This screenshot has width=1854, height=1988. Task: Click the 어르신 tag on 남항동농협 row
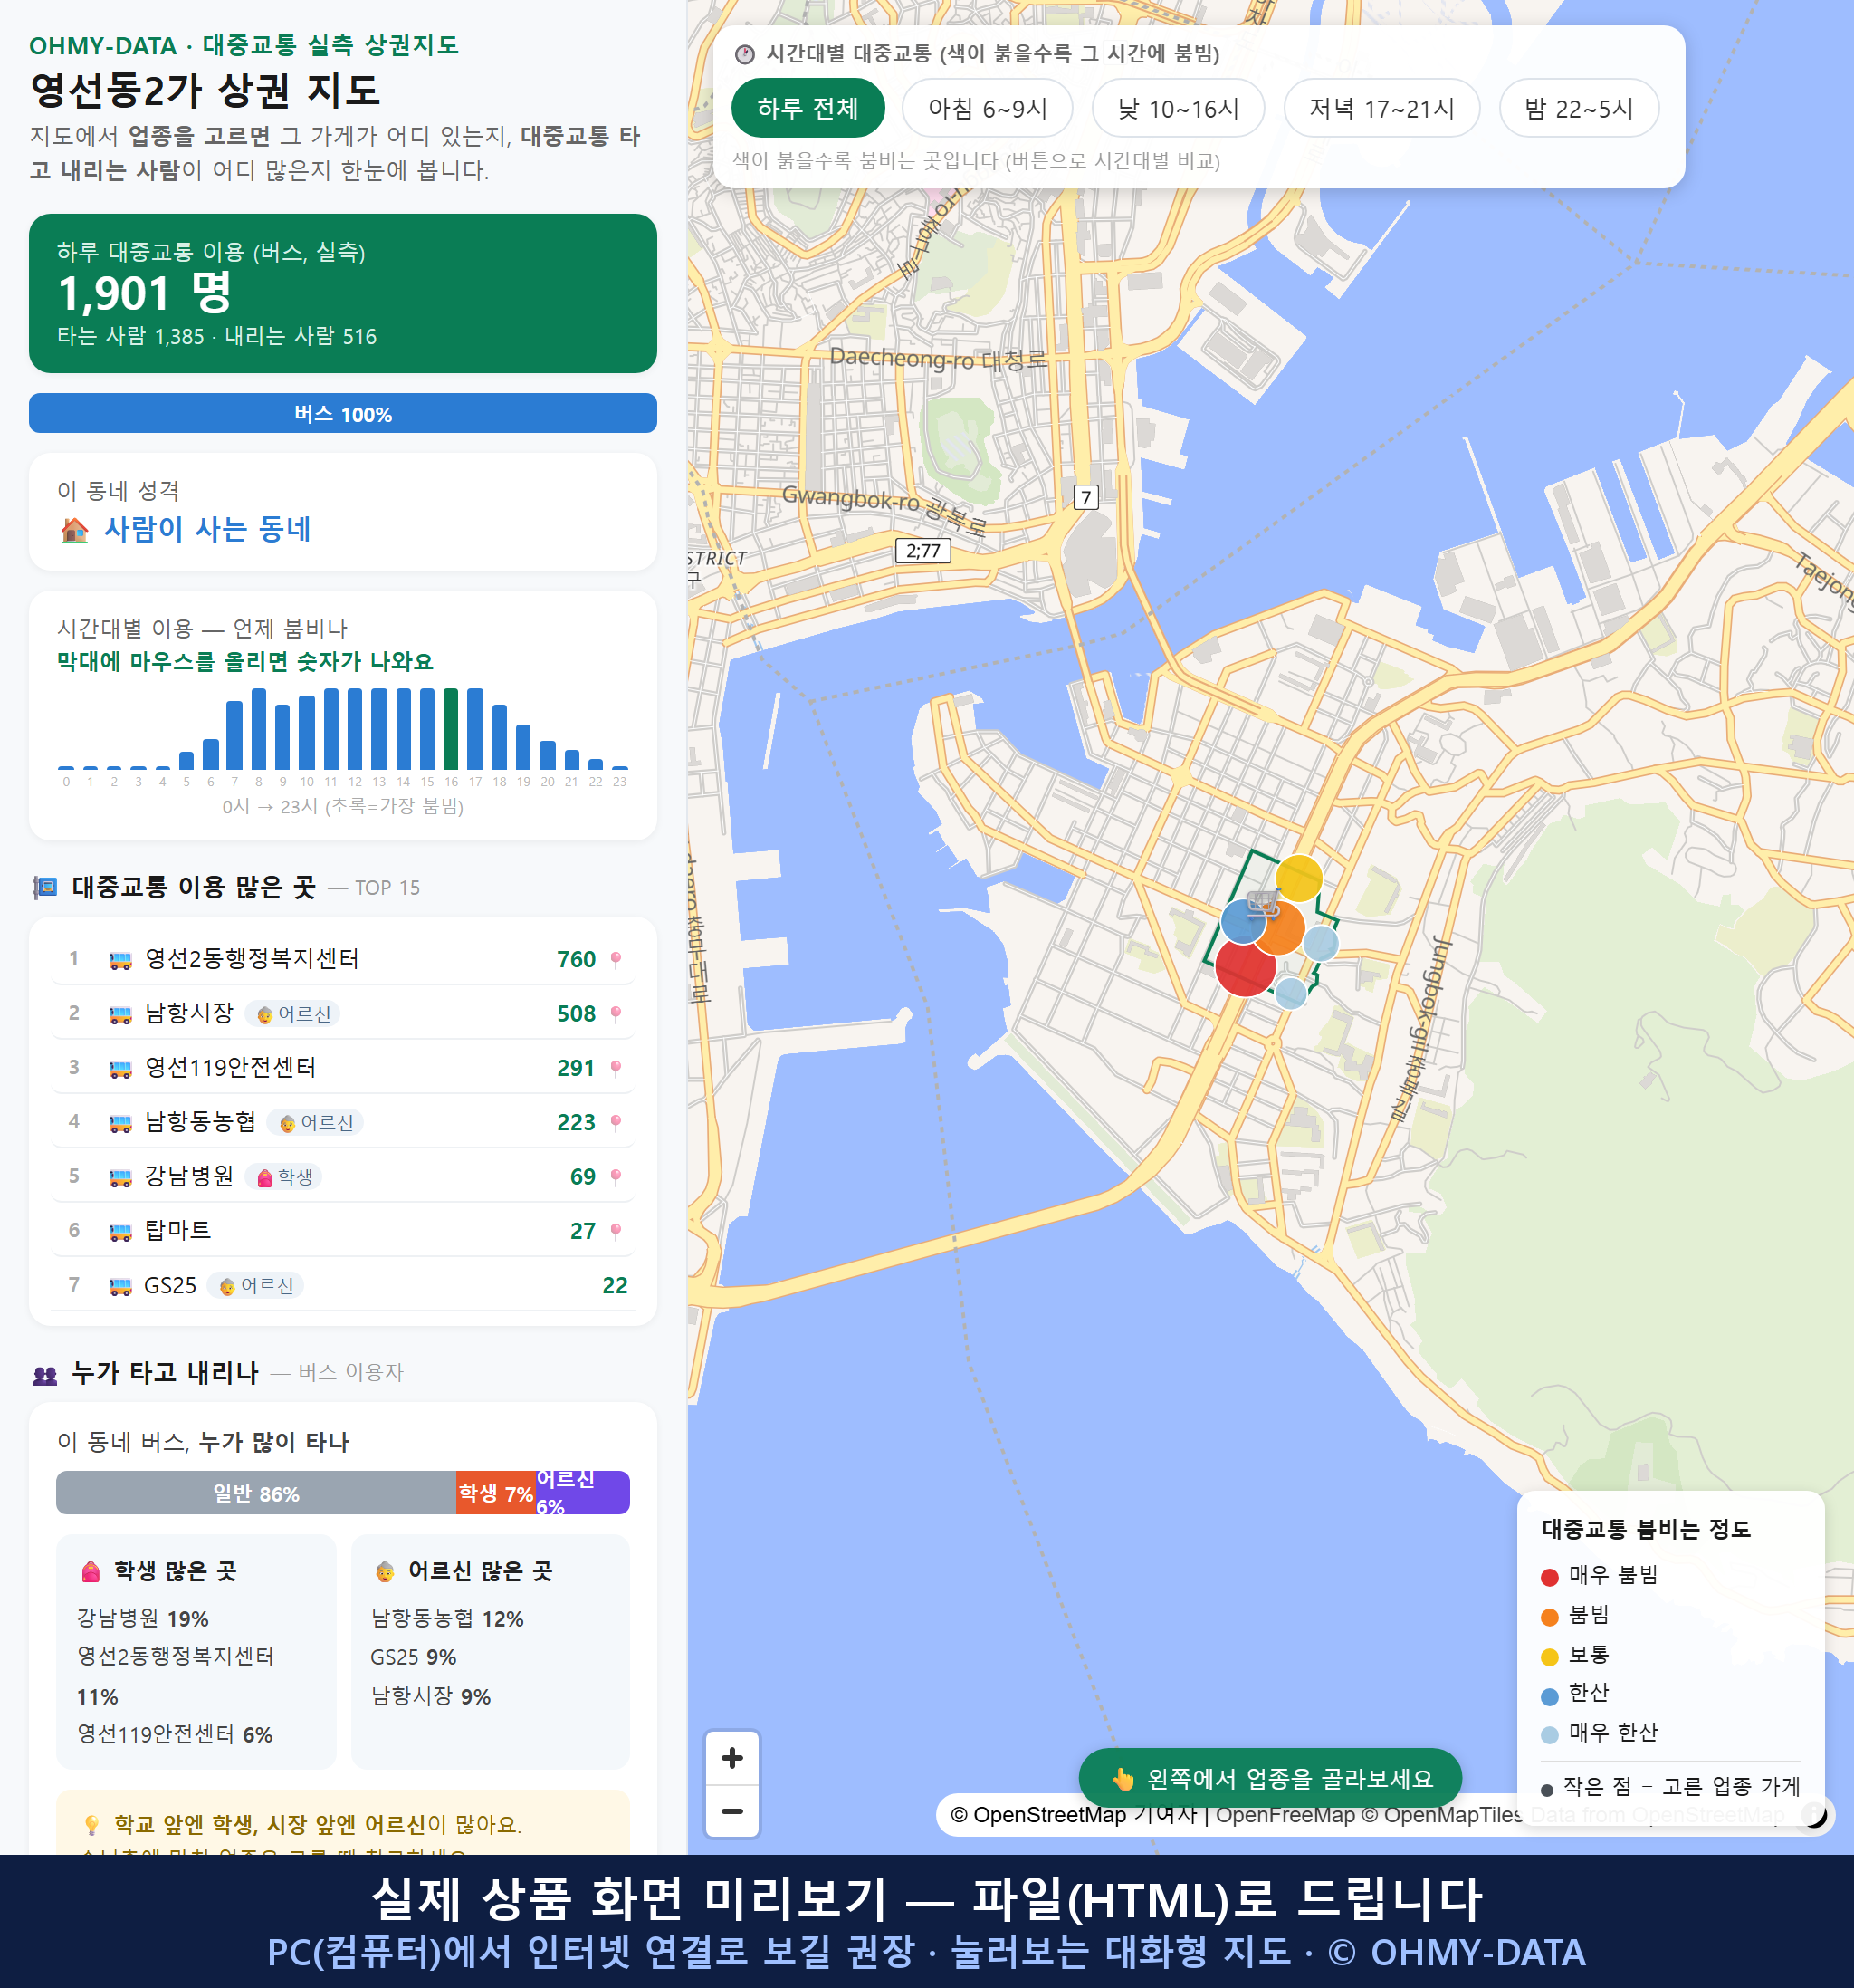pyautogui.click(x=316, y=1123)
